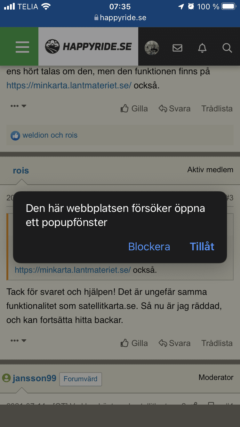Tap the Happyride.se logo
Image resolution: width=240 pixels, height=427 pixels.
tap(88, 47)
